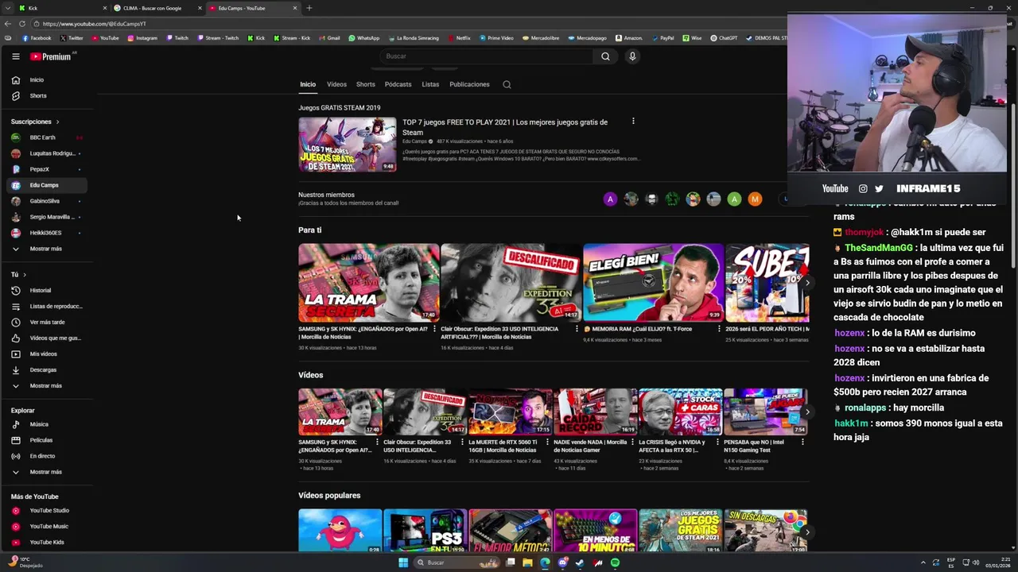Open Facebook bookmark
1018x572 pixels.
click(37, 37)
